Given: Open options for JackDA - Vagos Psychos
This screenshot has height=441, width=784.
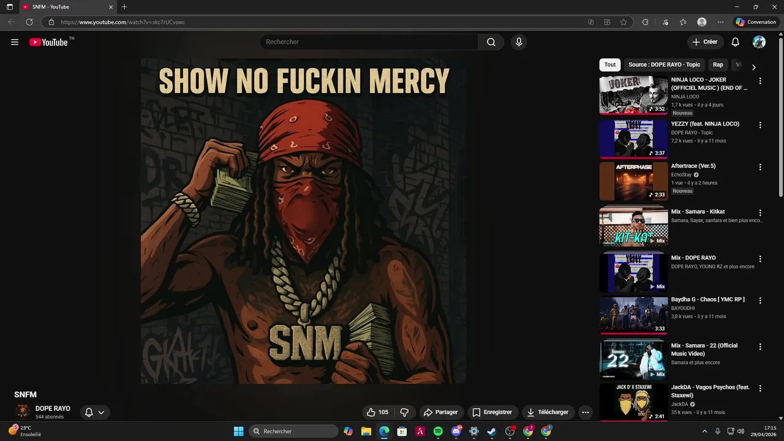Looking at the screenshot, I should (760, 388).
